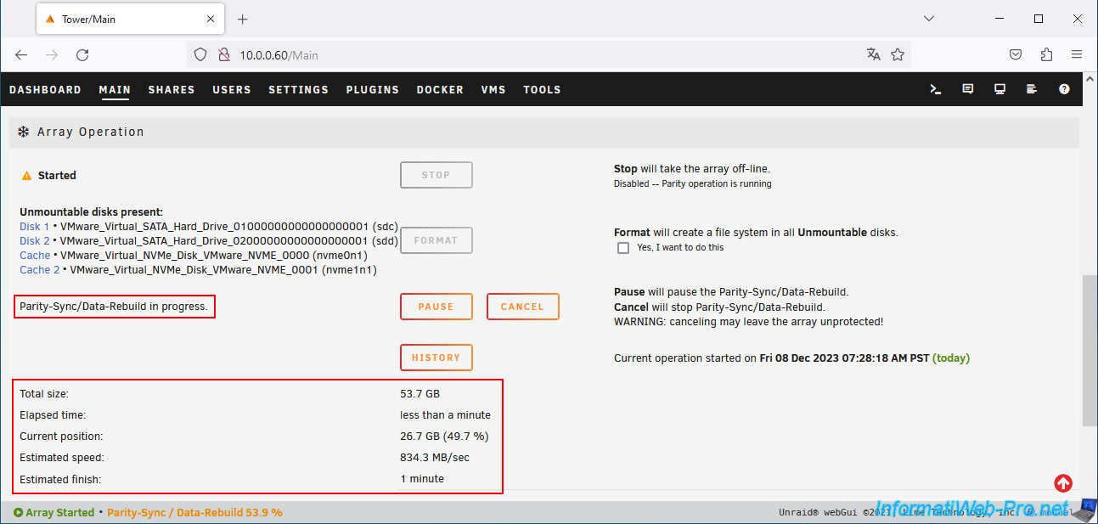Click the feedback icon in header
This screenshot has width=1098, height=524.
click(x=967, y=89)
